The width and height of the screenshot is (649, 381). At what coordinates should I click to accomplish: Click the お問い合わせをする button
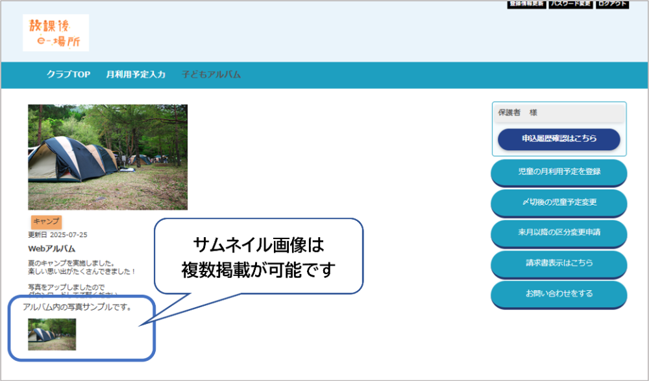pyautogui.click(x=559, y=294)
